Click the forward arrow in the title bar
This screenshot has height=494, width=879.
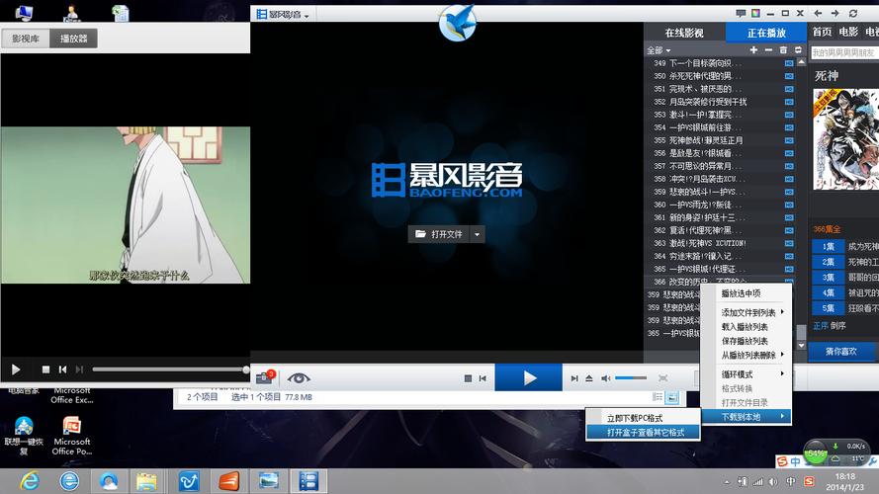coord(835,14)
